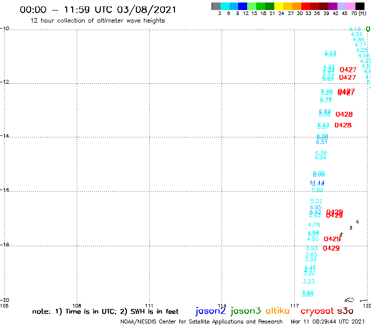
Task: Click the red 0429 label beside 3.93
Action: pyautogui.click(x=331, y=248)
